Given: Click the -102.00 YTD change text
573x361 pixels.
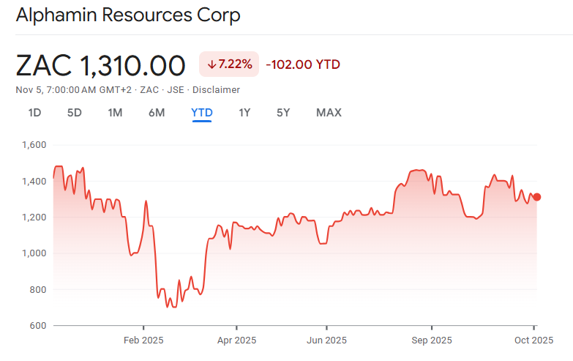Looking at the screenshot, I should (x=303, y=64).
